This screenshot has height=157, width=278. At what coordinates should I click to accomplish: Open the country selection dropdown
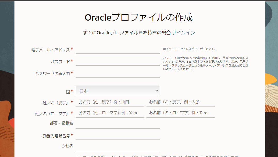[x=118, y=91]
